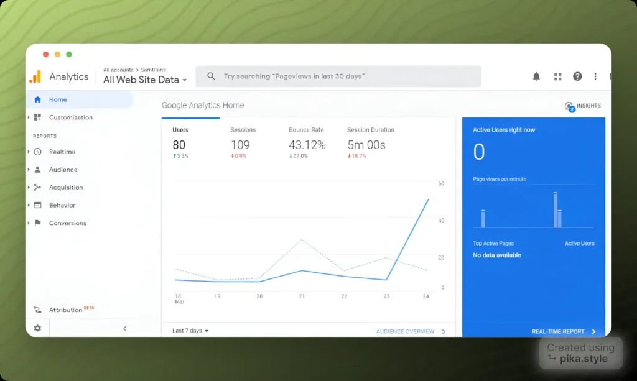Click the INSIGHTS button label

click(x=588, y=106)
